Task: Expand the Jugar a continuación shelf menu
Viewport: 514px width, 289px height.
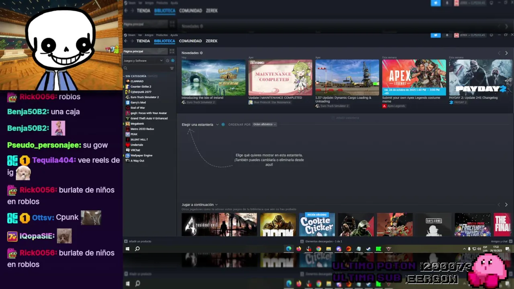Action: click(200, 205)
